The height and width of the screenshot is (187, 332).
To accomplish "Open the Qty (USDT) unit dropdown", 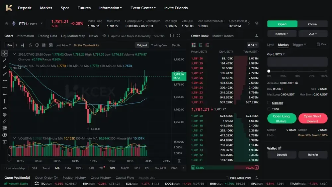I will tap(276, 54).
